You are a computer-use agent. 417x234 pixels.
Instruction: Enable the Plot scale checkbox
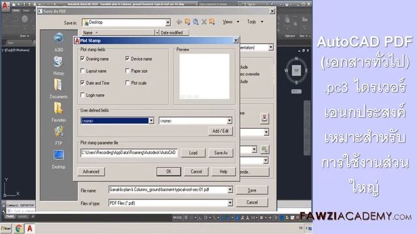tap(128, 83)
